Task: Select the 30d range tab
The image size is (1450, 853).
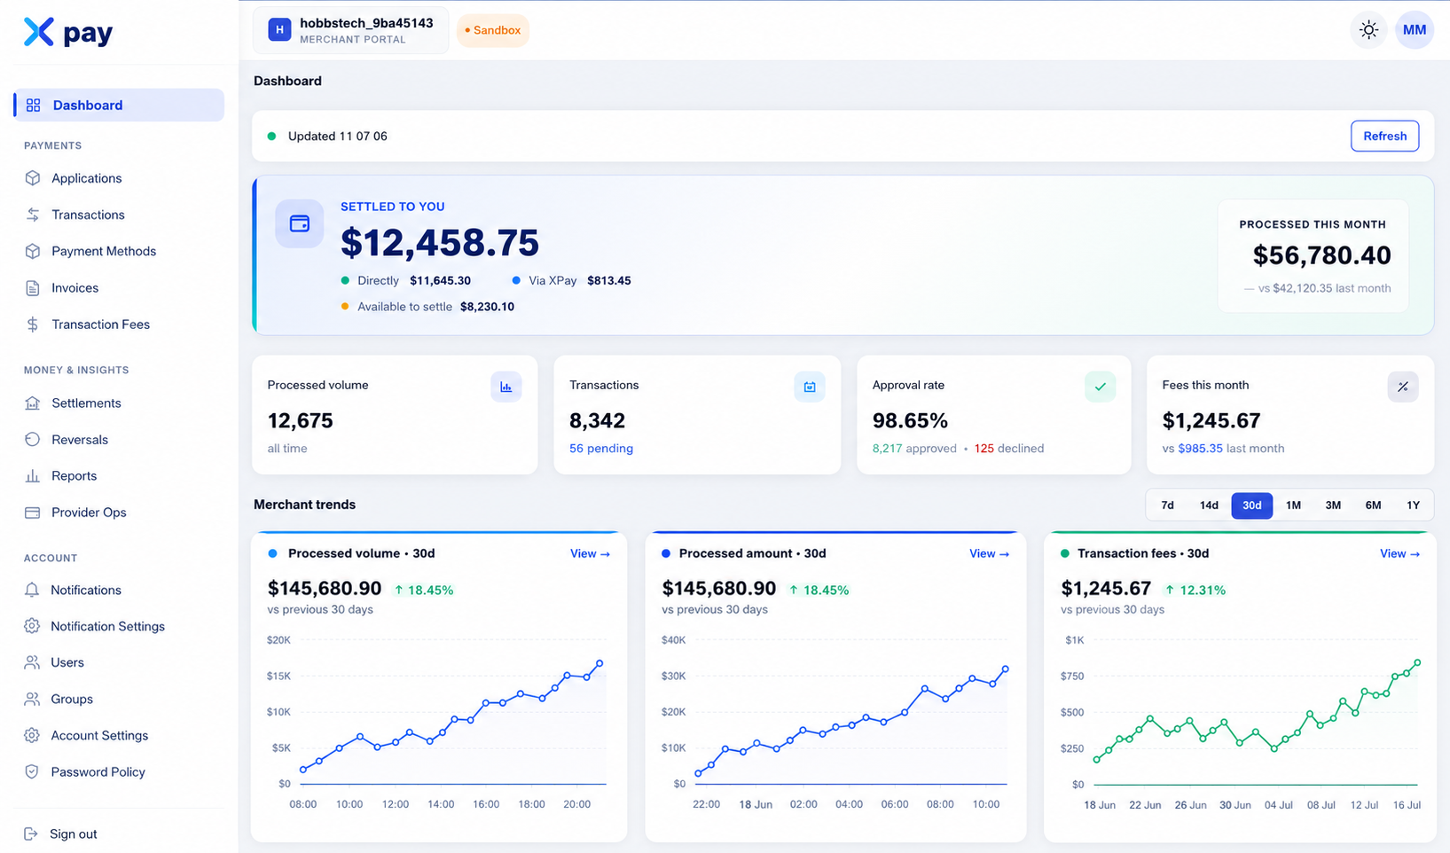Action: point(1252,505)
